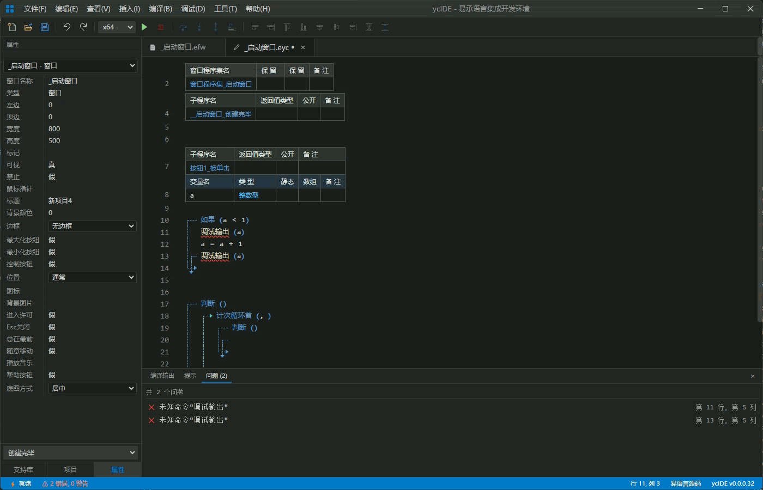Click the undo arrow icon

click(66, 27)
